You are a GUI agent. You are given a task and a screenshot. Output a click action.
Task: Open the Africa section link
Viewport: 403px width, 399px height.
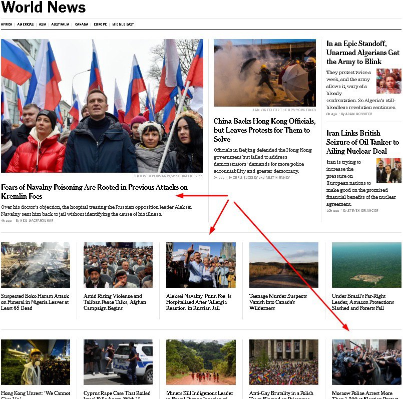(x=7, y=24)
